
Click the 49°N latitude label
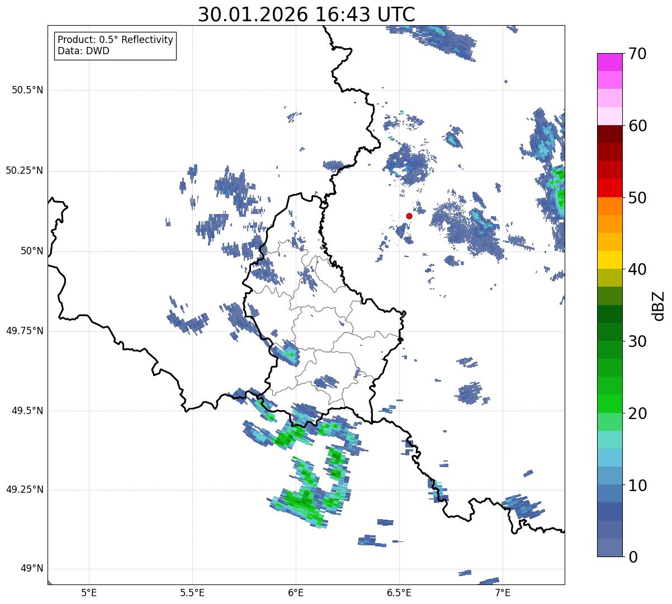[x=31, y=569]
